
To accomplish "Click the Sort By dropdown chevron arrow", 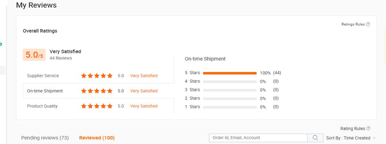I will (374, 138).
